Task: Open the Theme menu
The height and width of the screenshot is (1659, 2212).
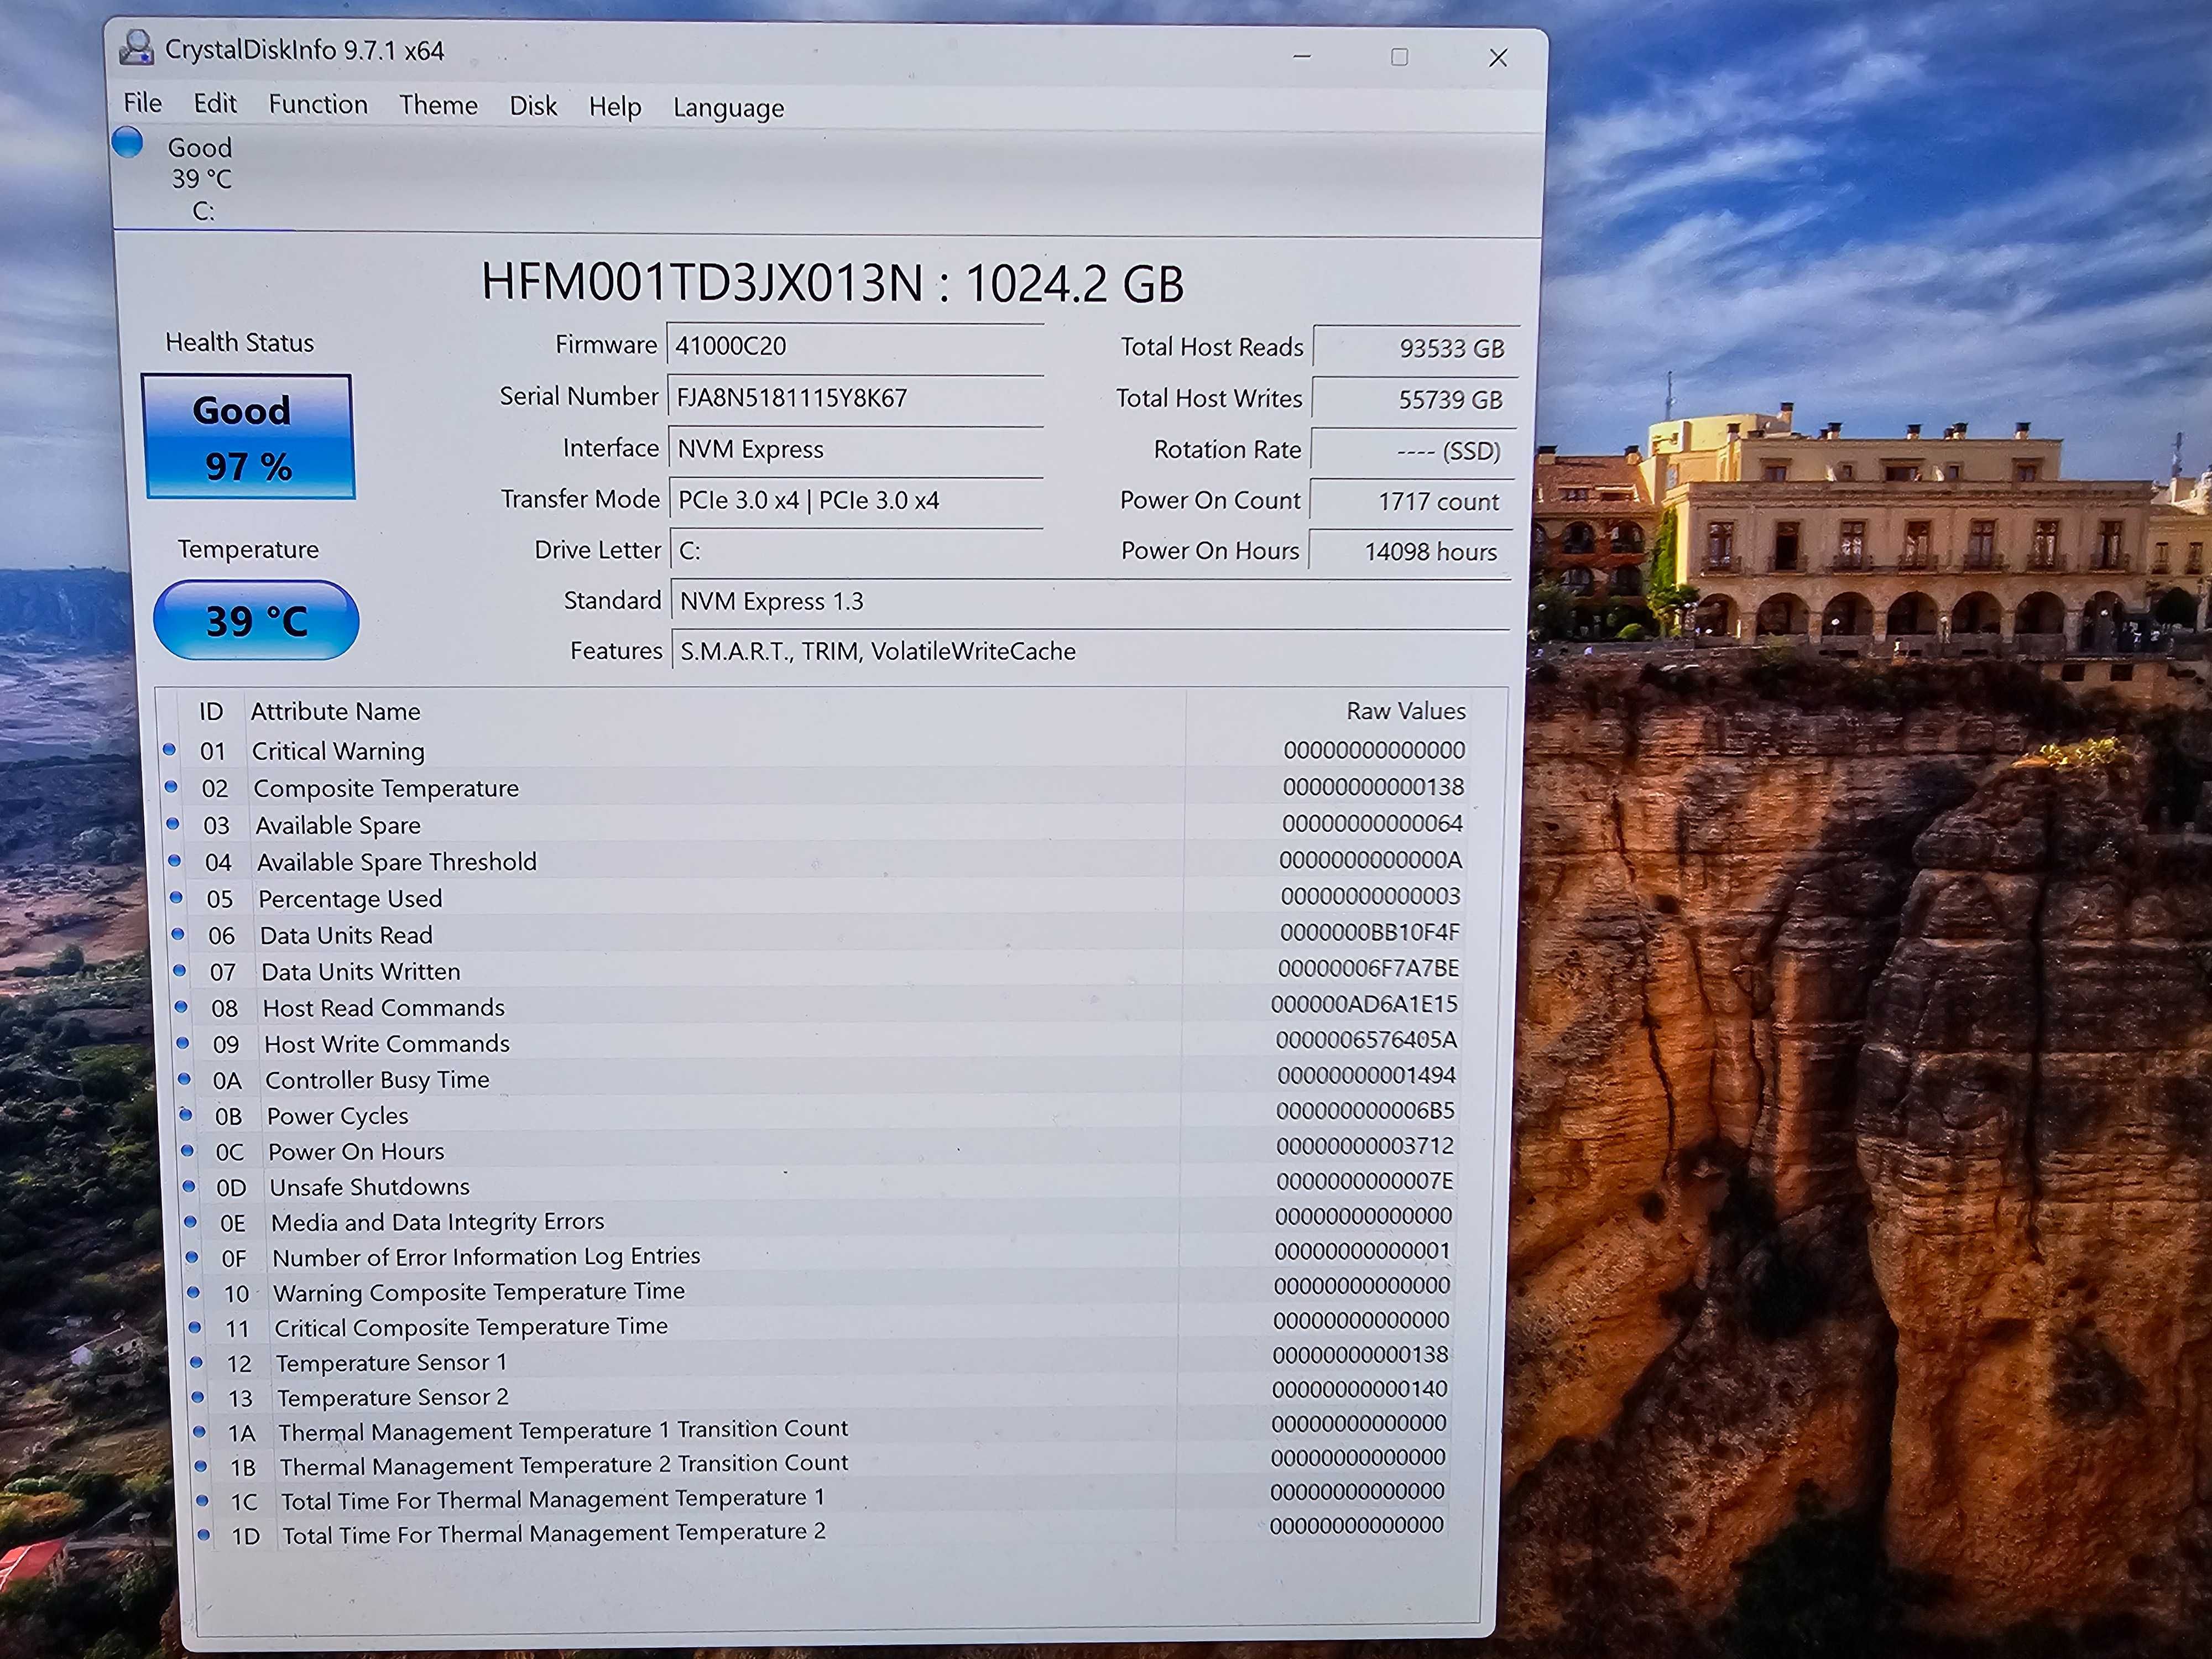Action: pyautogui.click(x=438, y=105)
